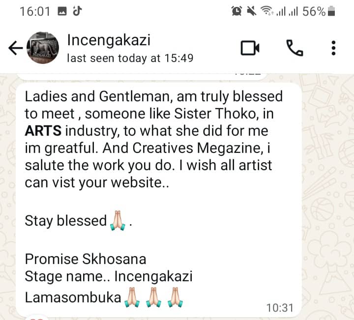The width and height of the screenshot is (354, 320).
Task: Tap the alarm clock status icon
Action: [x=236, y=11]
